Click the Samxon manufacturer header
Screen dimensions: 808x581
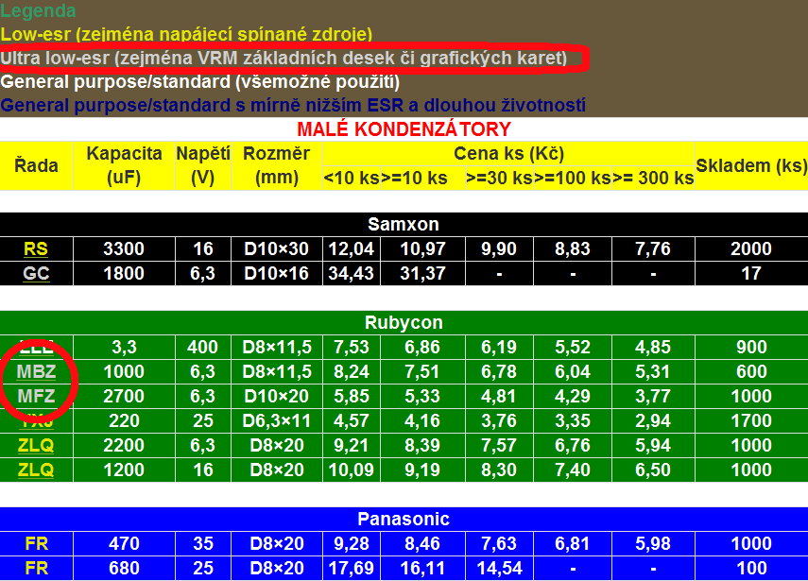click(x=404, y=225)
